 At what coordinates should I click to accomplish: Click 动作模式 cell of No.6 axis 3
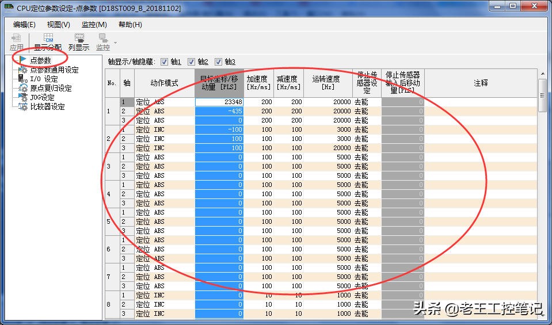coord(165,258)
